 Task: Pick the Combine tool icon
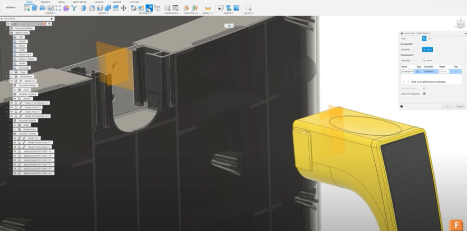(108, 8)
